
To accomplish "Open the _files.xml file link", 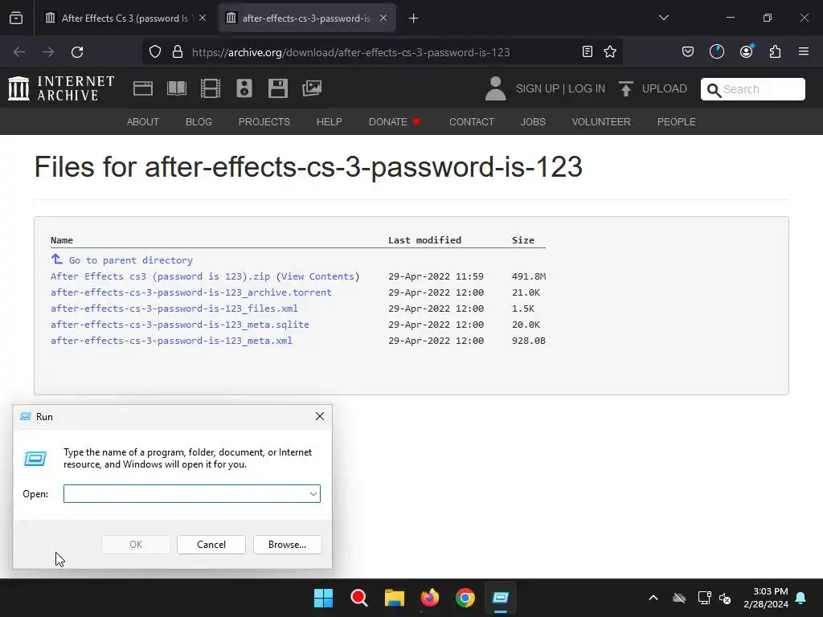I will pos(174,308).
